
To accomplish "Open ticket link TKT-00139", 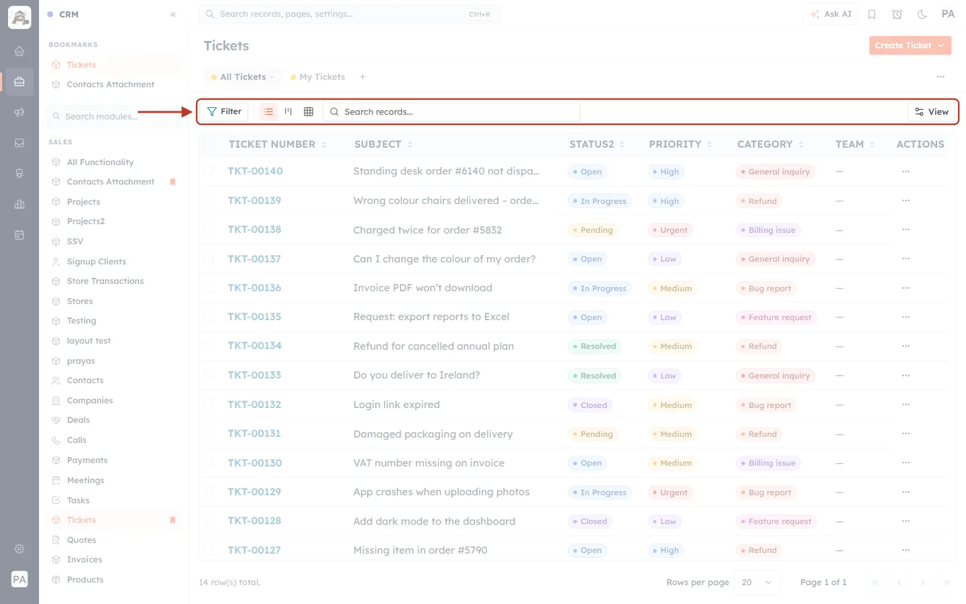I will click(x=254, y=201).
